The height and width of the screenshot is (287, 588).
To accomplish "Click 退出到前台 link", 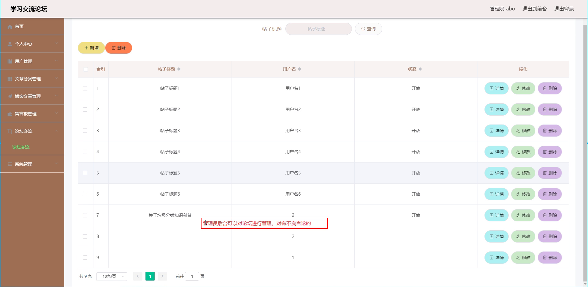I will (534, 9).
